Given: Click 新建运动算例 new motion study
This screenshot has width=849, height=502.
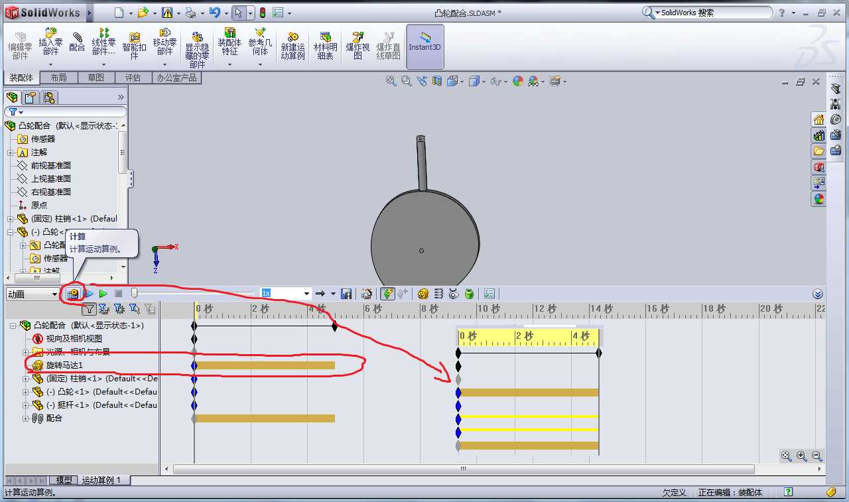Looking at the screenshot, I should coord(293,46).
